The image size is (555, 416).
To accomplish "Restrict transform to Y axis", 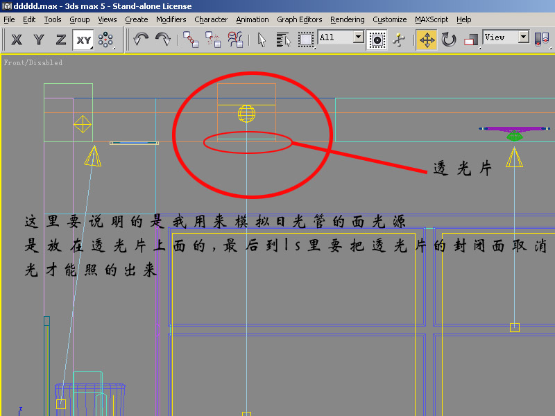I will [x=39, y=40].
